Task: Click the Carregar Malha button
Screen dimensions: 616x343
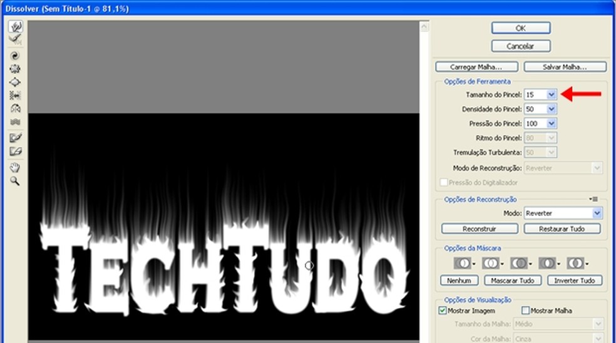Action: tap(476, 67)
